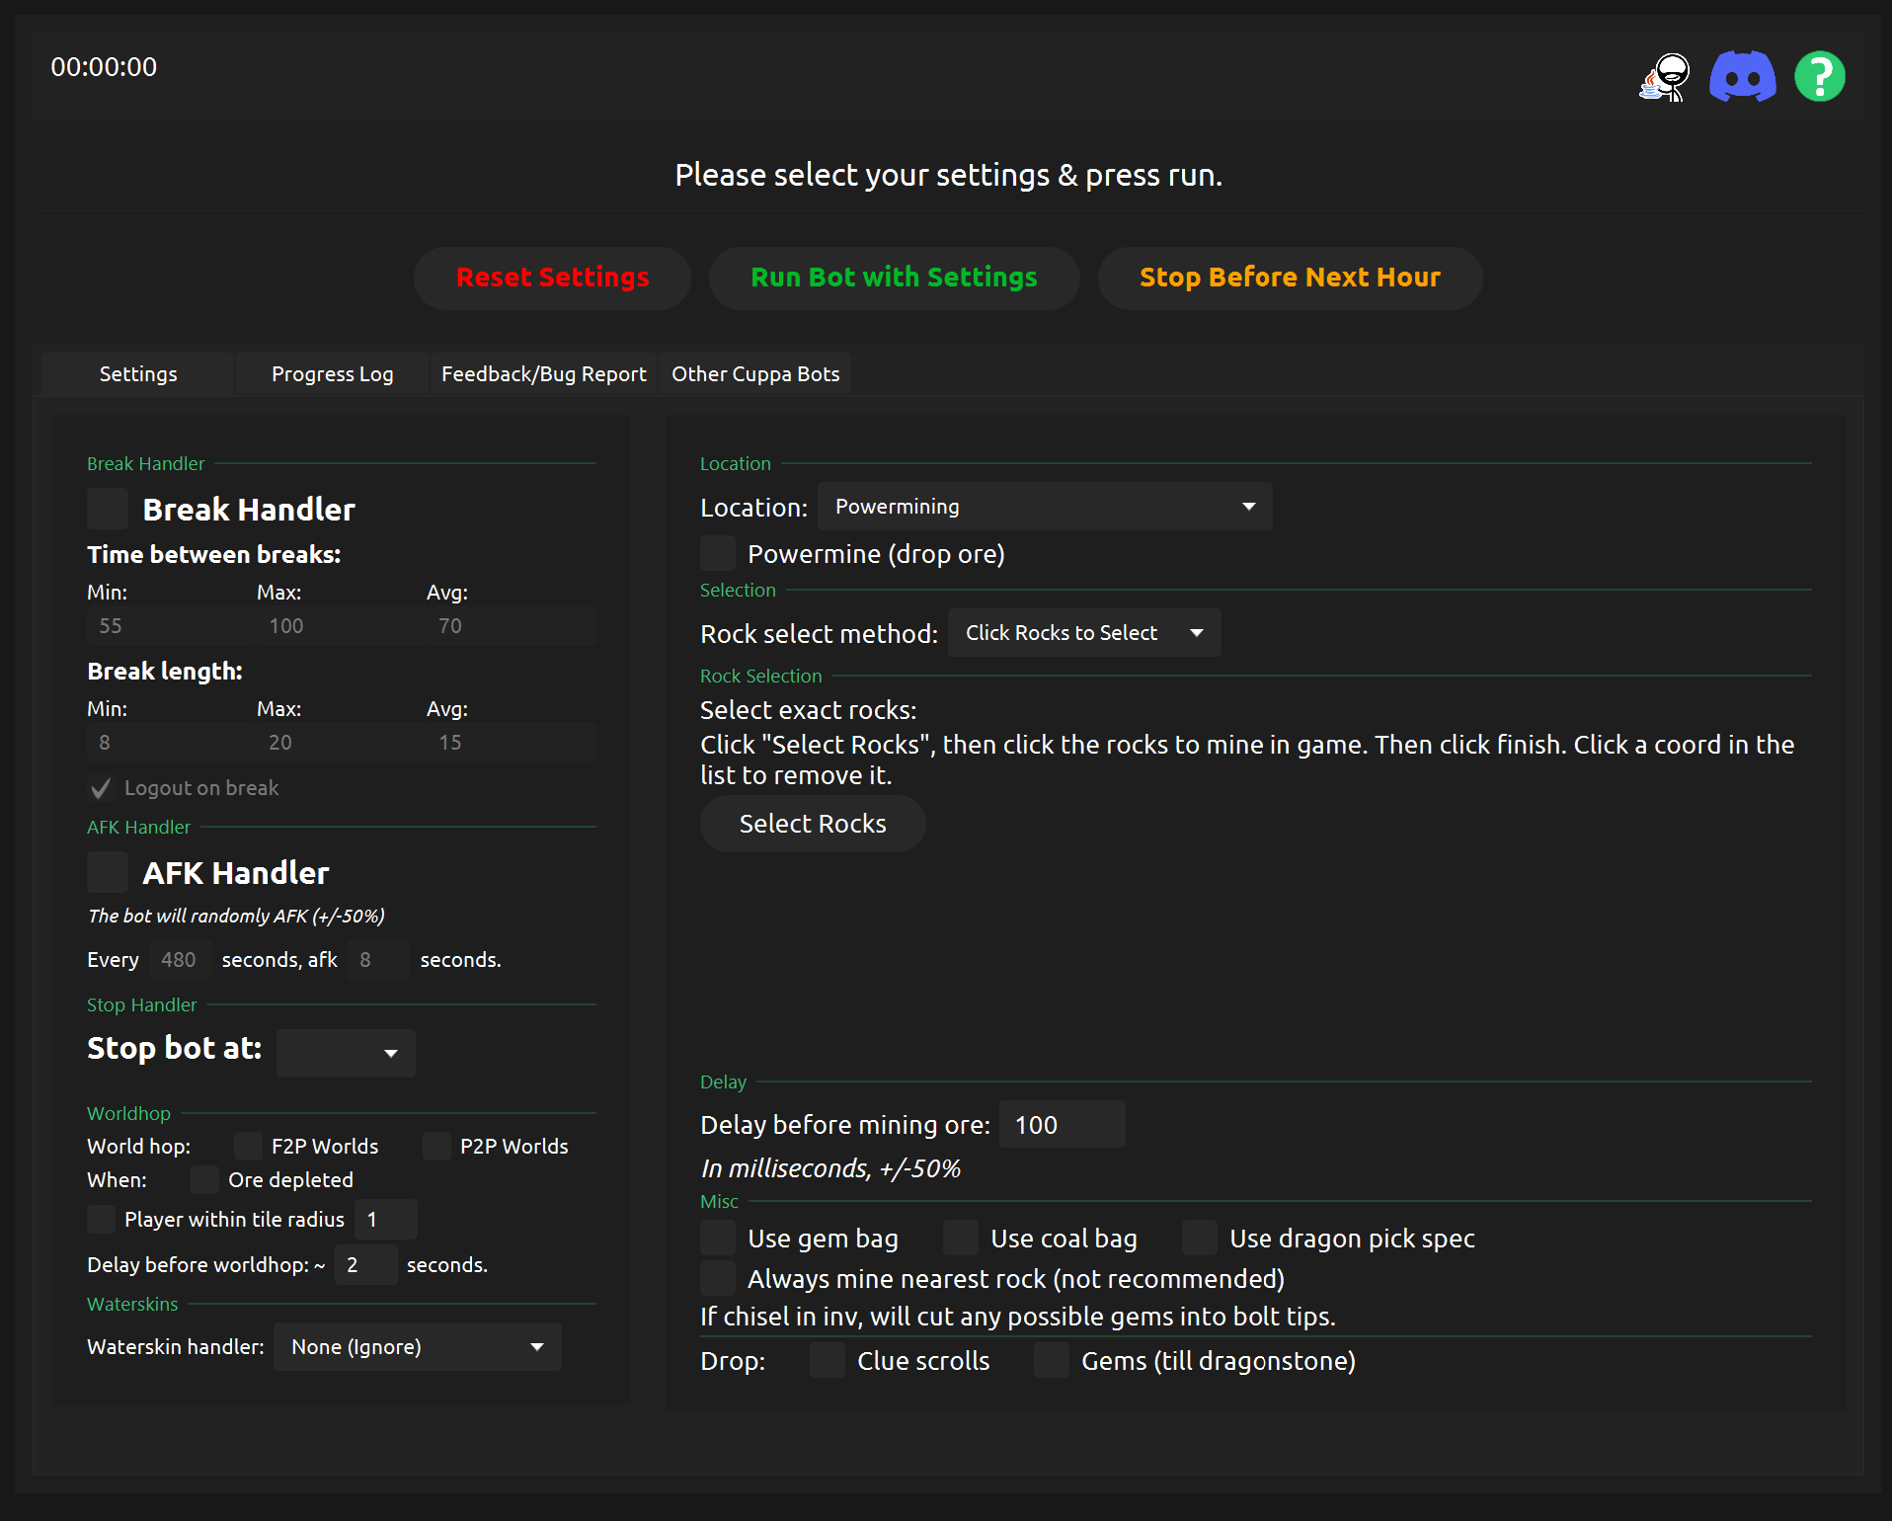The image size is (1892, 1521).
Task: Open the Location dropdown
Action: pyautogui.click(x=1045, y=507)
